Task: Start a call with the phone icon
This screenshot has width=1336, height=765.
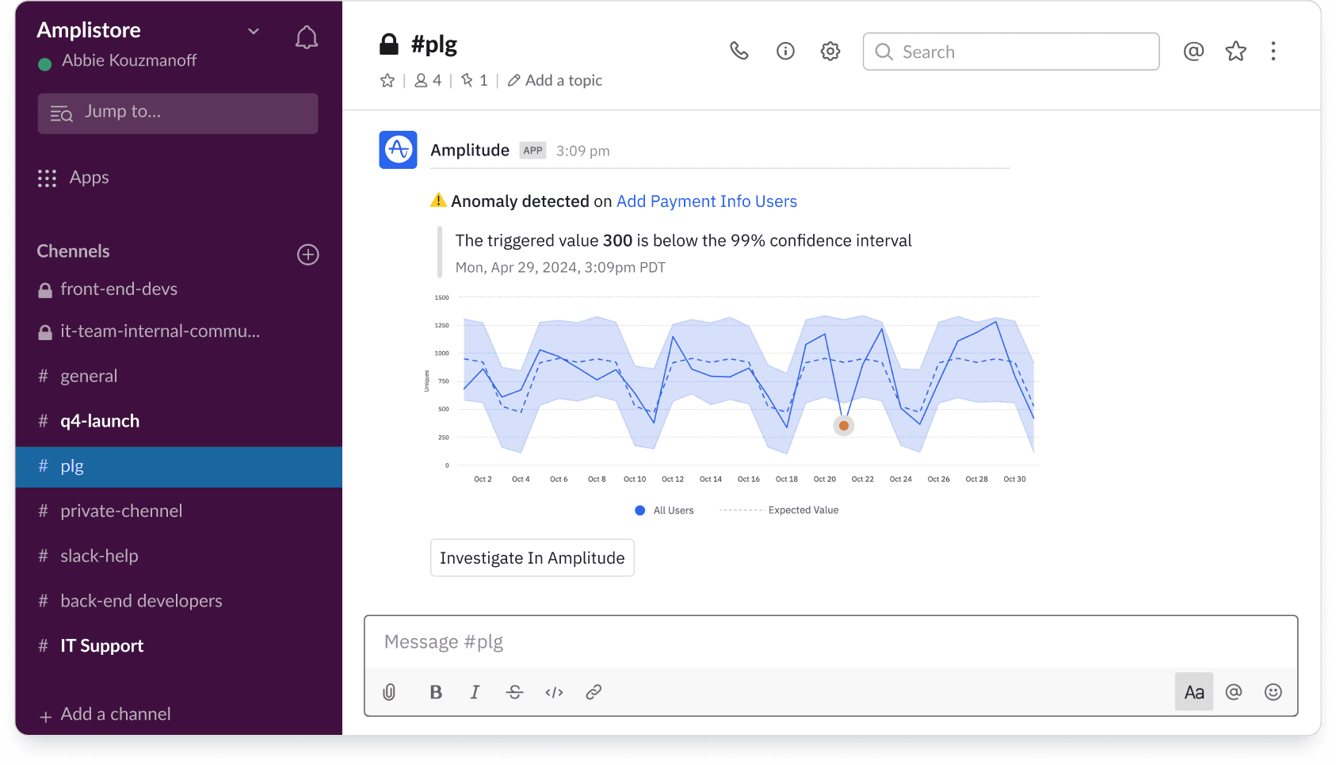Action: [739, 52]
